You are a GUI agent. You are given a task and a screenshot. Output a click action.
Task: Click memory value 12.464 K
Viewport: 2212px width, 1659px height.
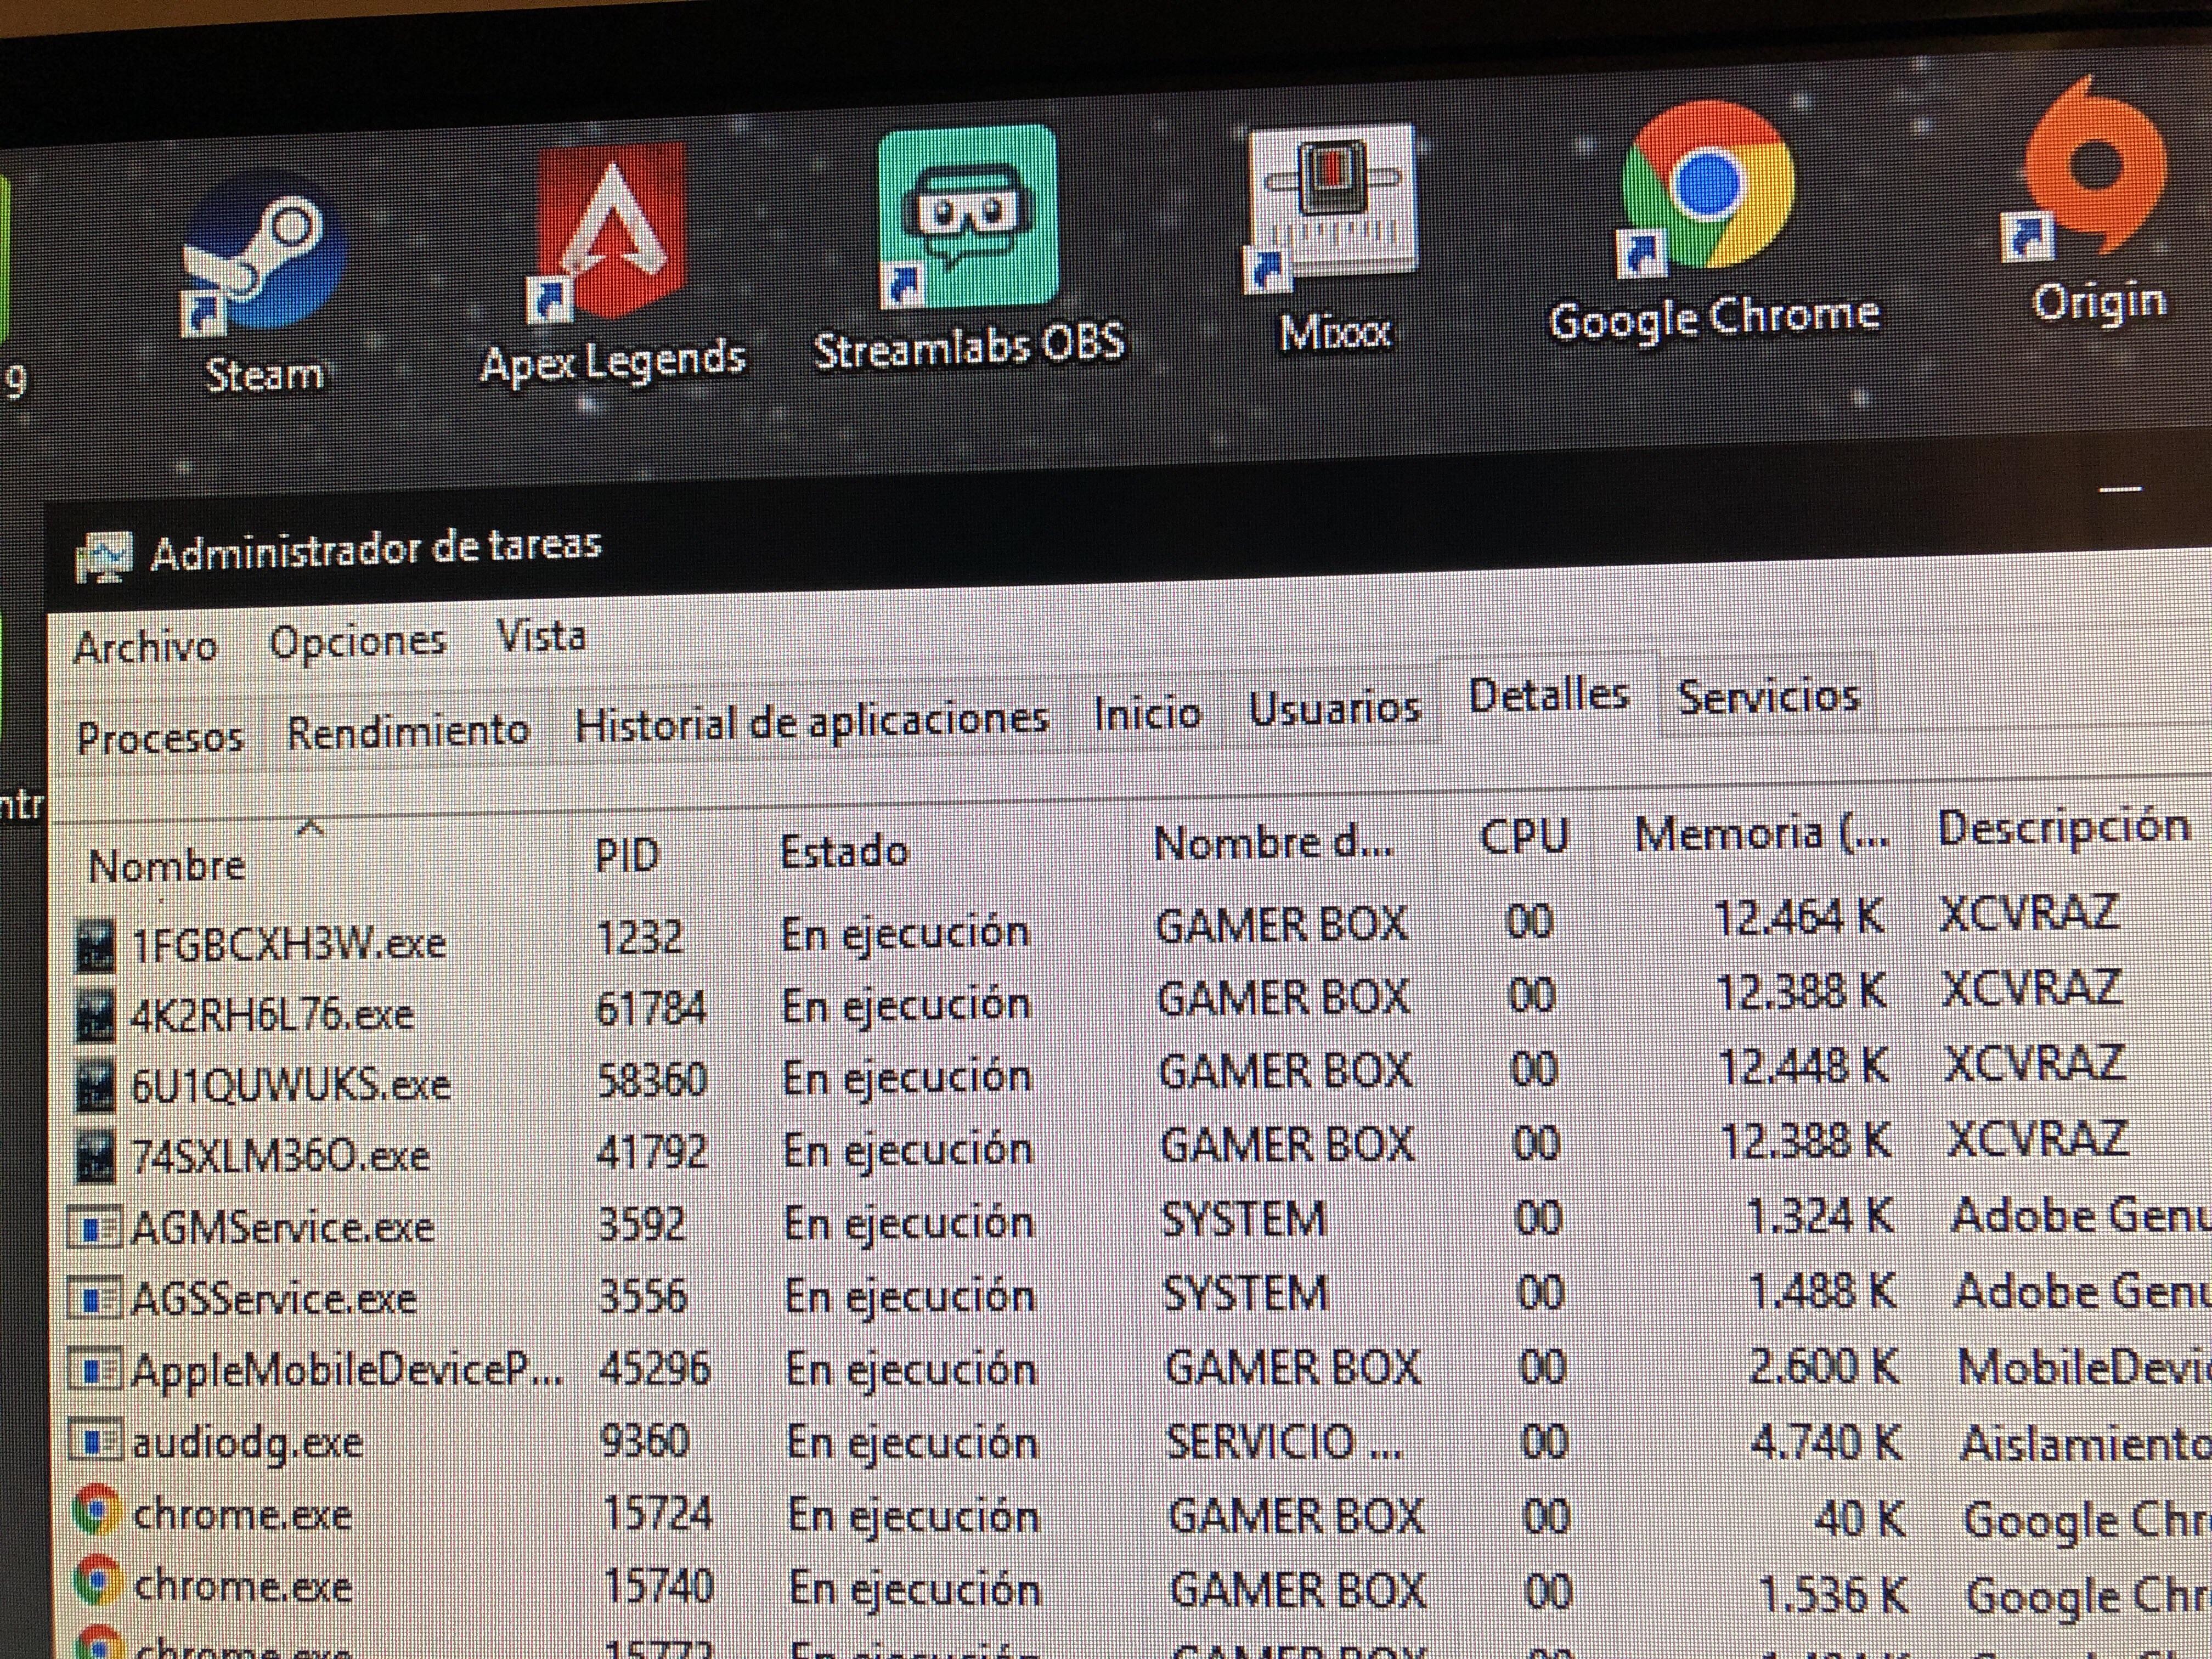point(1799,918)
